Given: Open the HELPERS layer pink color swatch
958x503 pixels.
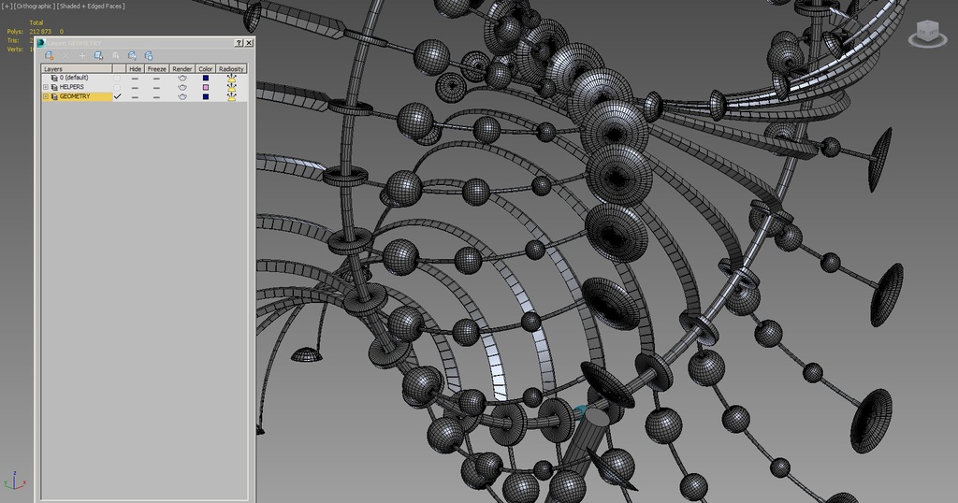Looking at the screenshot, I should pyautogui.click(x=206, y=87).
